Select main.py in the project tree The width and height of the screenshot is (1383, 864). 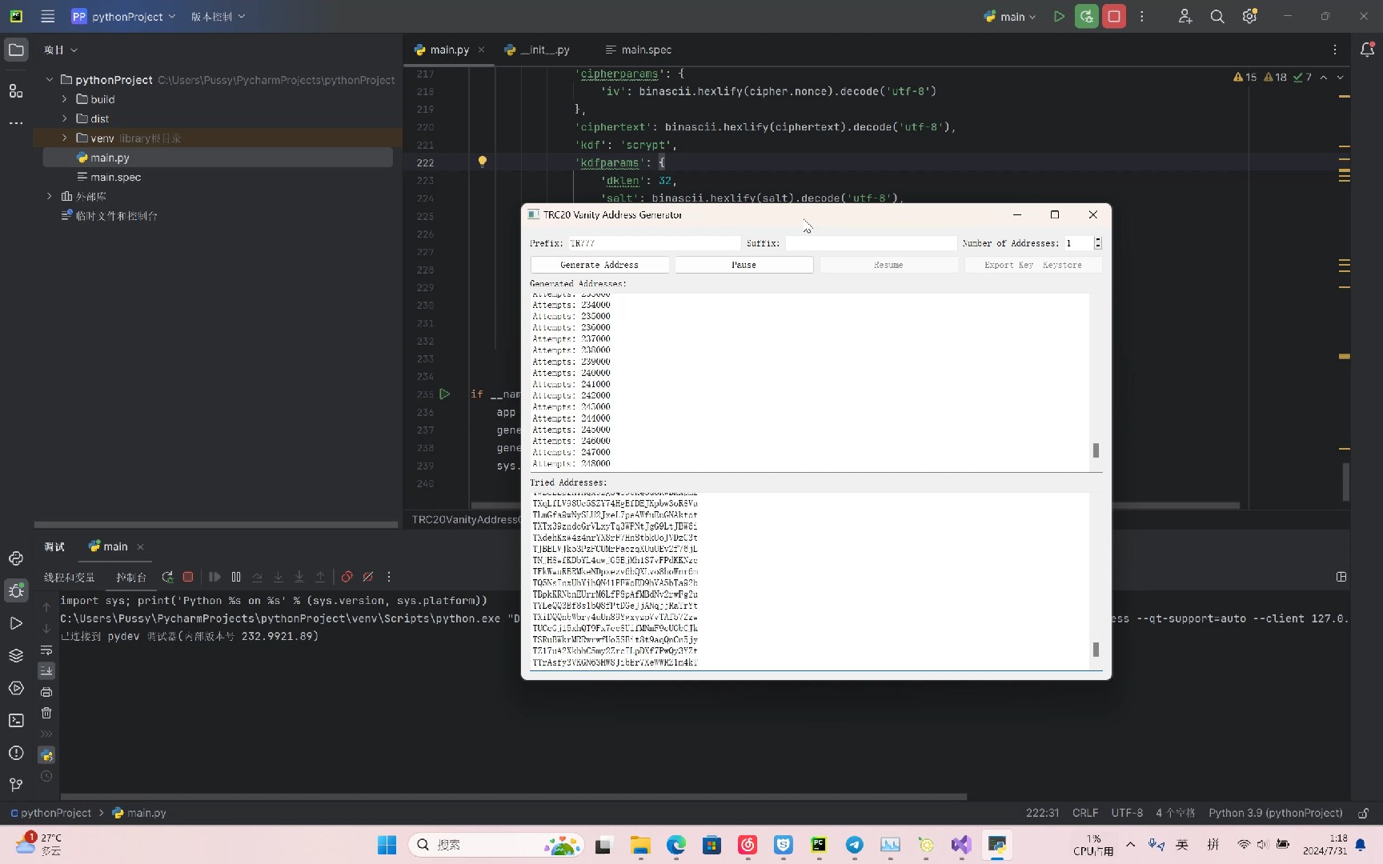[110, 158]
